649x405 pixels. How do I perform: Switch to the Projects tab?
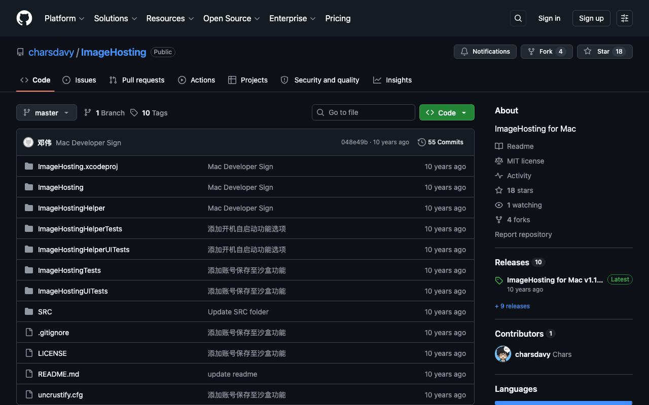click(x=248, y=80)
